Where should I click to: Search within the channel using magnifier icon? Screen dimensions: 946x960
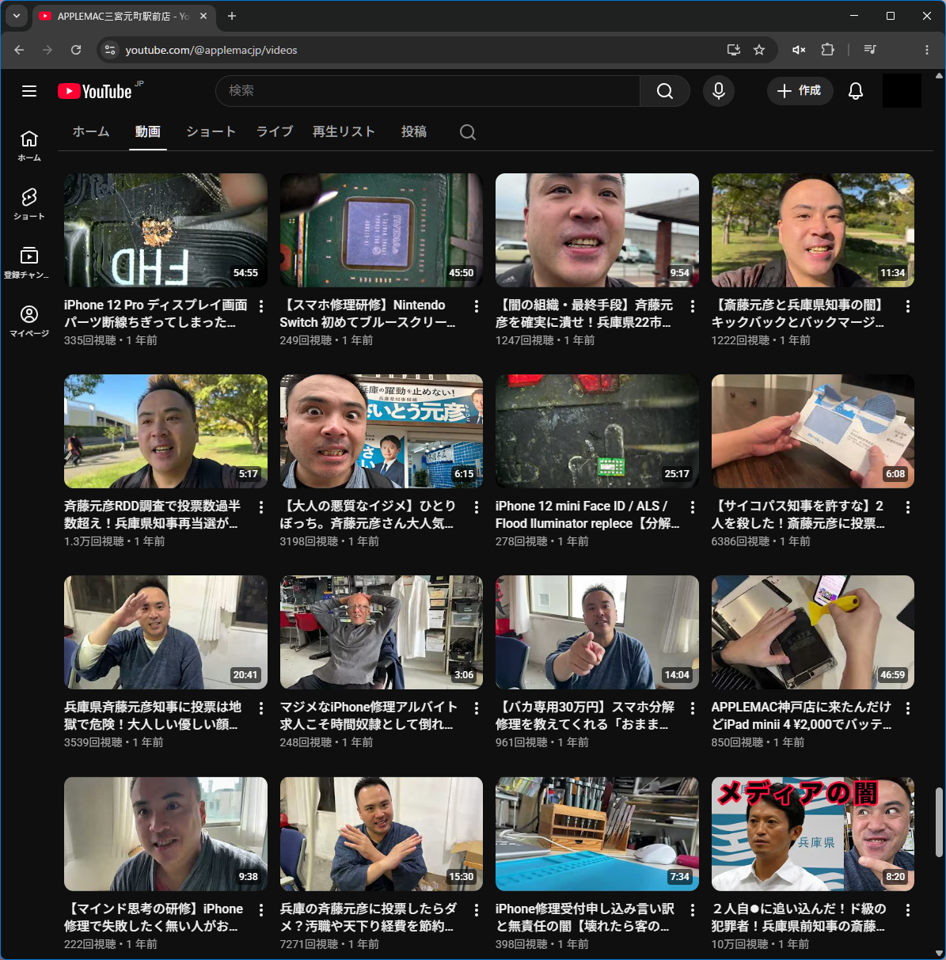tap(468, 132)
